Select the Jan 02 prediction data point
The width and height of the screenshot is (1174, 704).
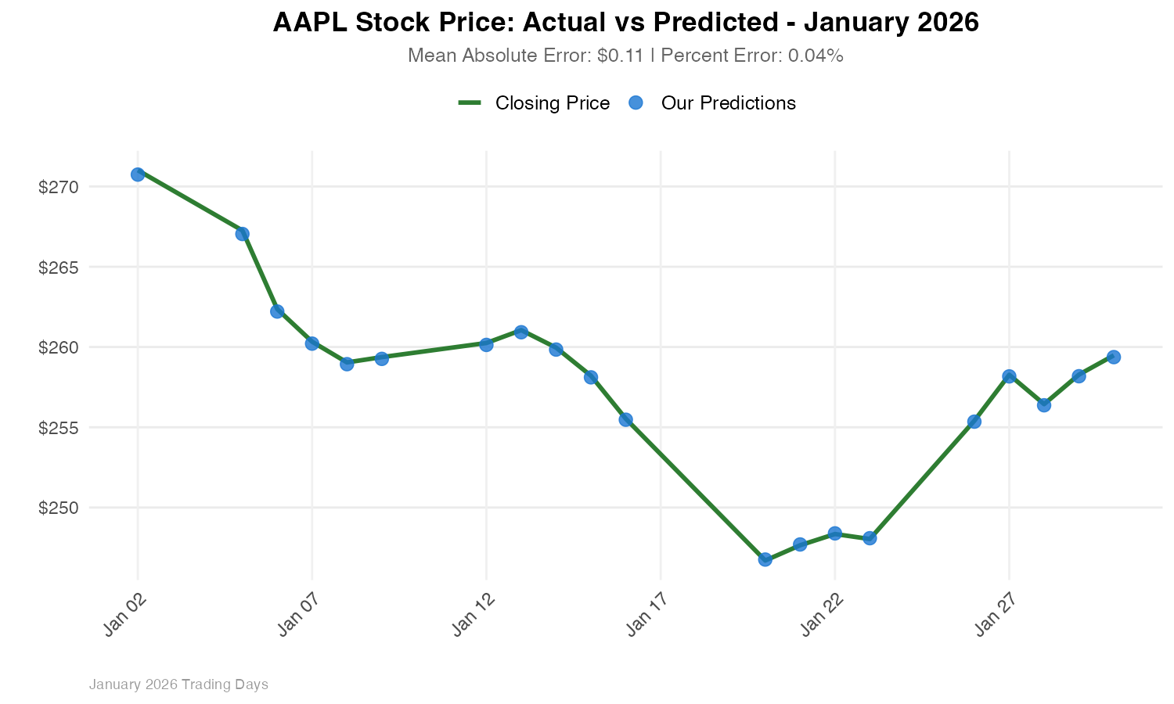click(x=138, y=174)
